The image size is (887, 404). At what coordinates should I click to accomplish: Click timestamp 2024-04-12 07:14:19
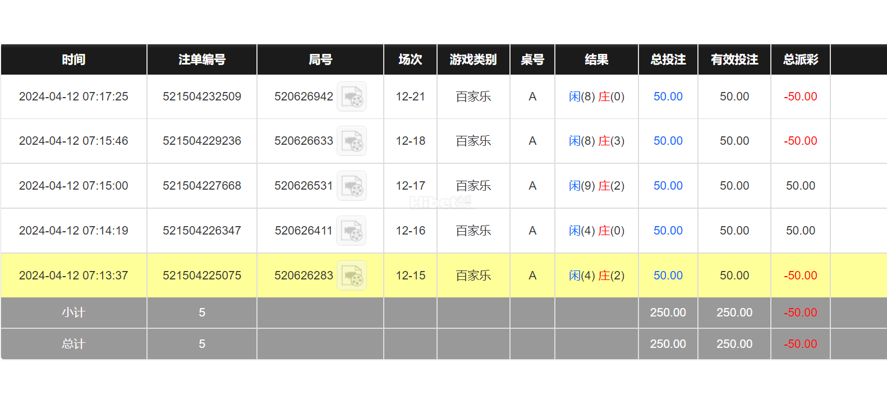[73, 231]
